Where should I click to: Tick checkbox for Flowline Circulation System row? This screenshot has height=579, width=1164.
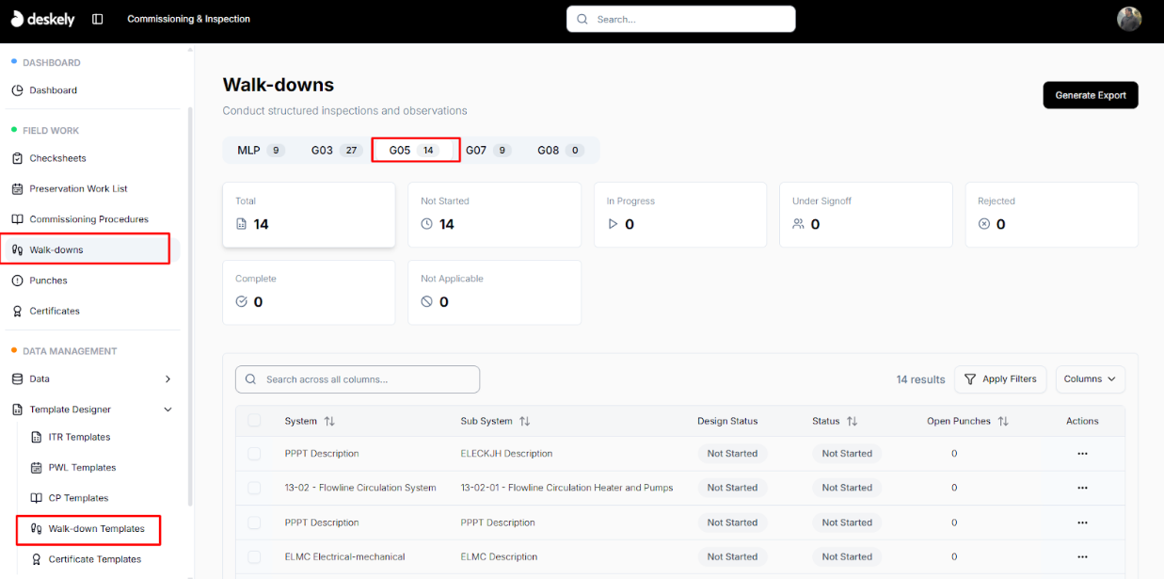tap(254, 488)
